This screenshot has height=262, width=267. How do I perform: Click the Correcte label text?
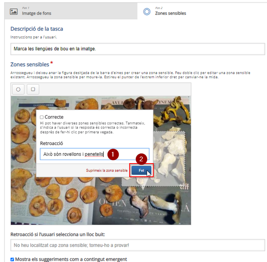54,117
